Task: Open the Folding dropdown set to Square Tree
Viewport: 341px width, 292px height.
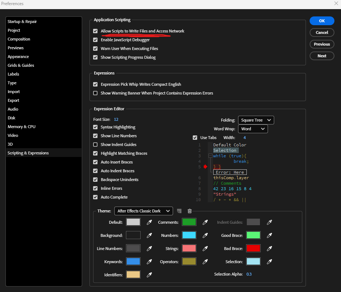Action: coord(256,120)
